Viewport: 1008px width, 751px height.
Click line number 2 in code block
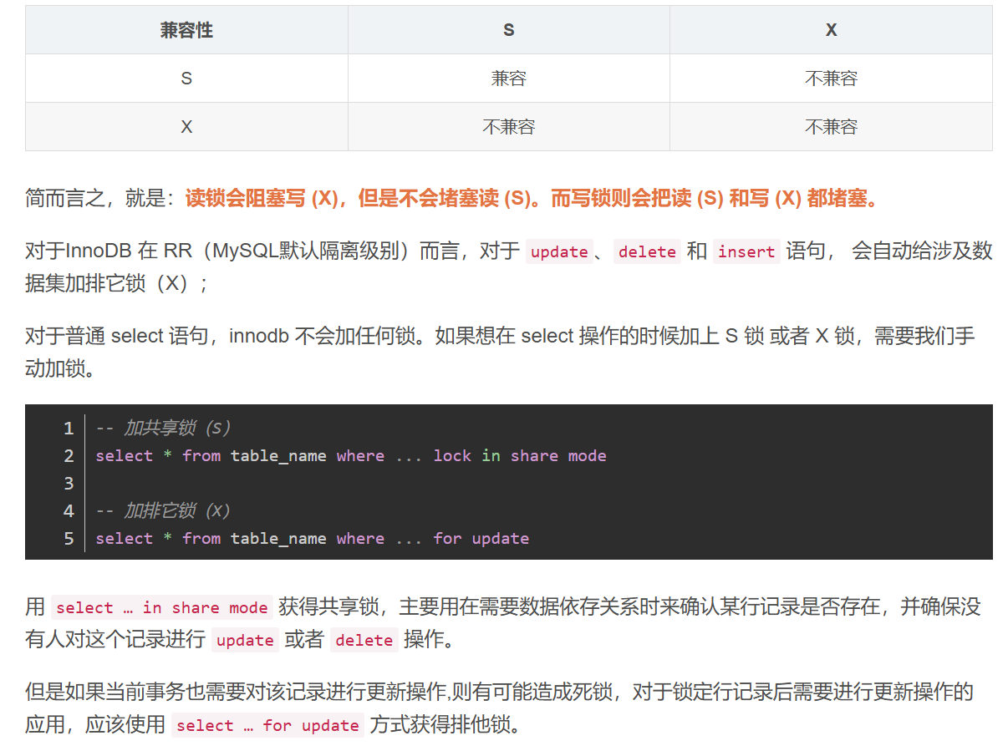tap(69, 455)
